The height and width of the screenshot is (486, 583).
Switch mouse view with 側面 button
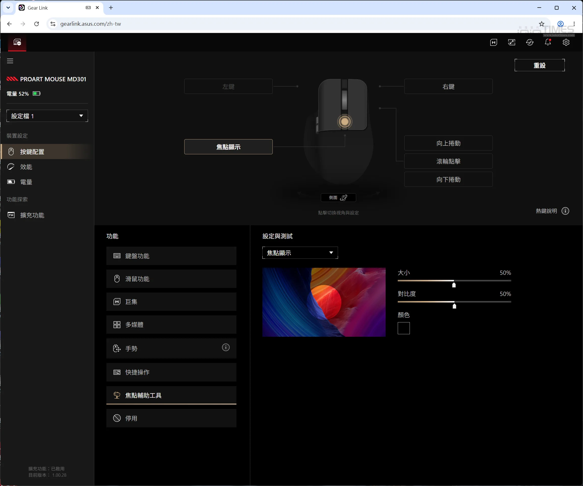point(339,198)
